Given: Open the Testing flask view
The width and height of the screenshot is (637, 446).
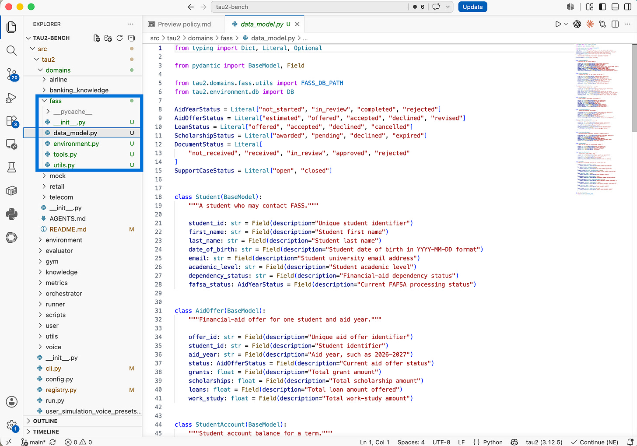Looking at the screenshot, I should (12, 167).
